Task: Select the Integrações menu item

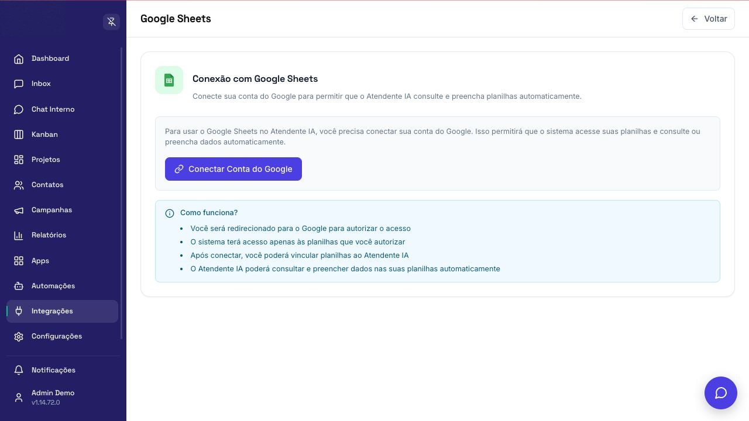Action: tap(62, 311)
